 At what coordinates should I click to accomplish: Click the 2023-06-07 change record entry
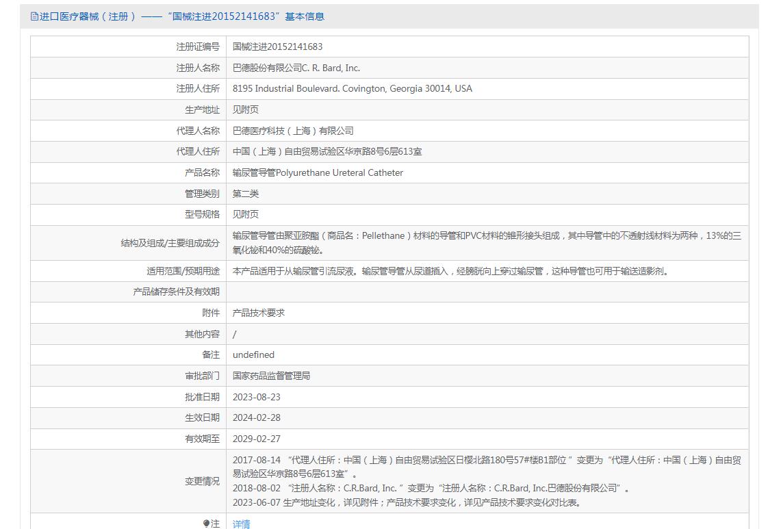pos(407,502)
